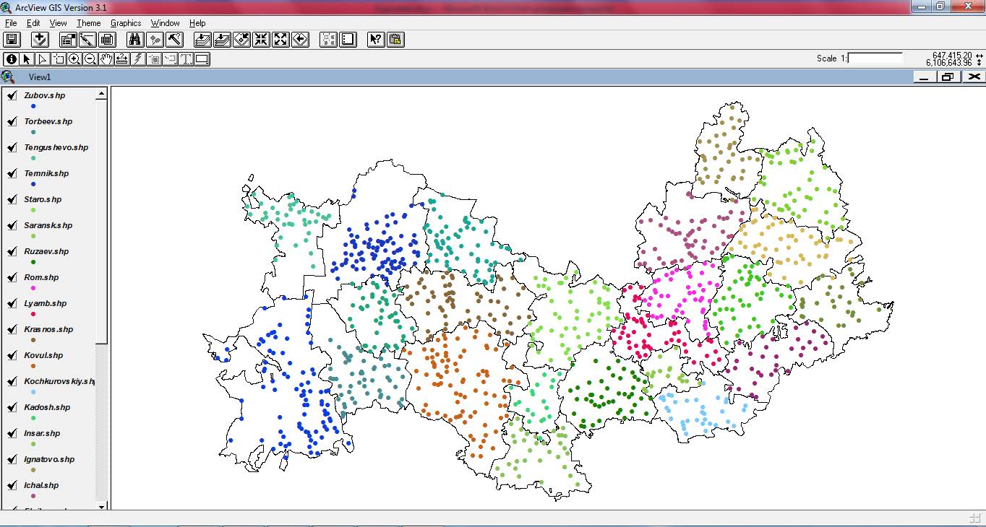This screenshot has height=527, width=986.
Task: Click the Rom.shp magenta legend symbol
Action: click(x=33, y=288)
